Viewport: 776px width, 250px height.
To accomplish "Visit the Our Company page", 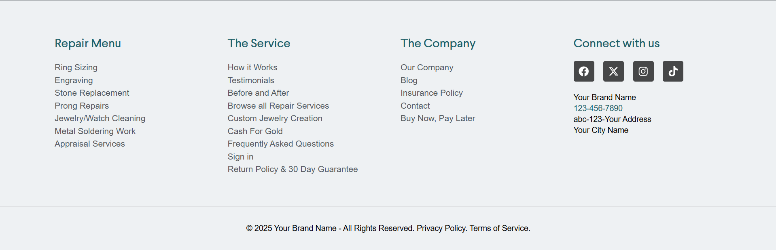I will click(426, 67).
